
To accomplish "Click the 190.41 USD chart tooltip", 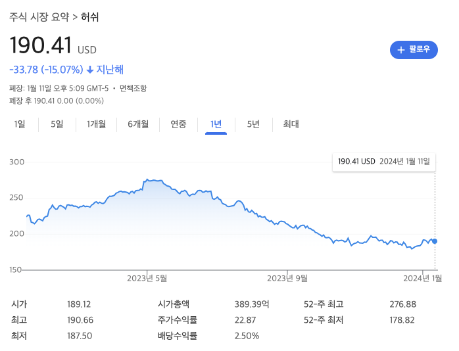I will pos(384,162).
